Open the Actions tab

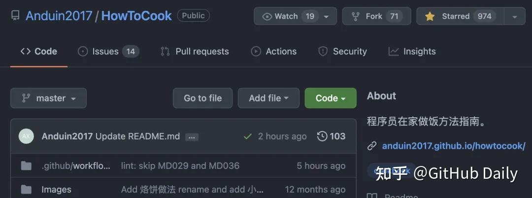(274, 52)
